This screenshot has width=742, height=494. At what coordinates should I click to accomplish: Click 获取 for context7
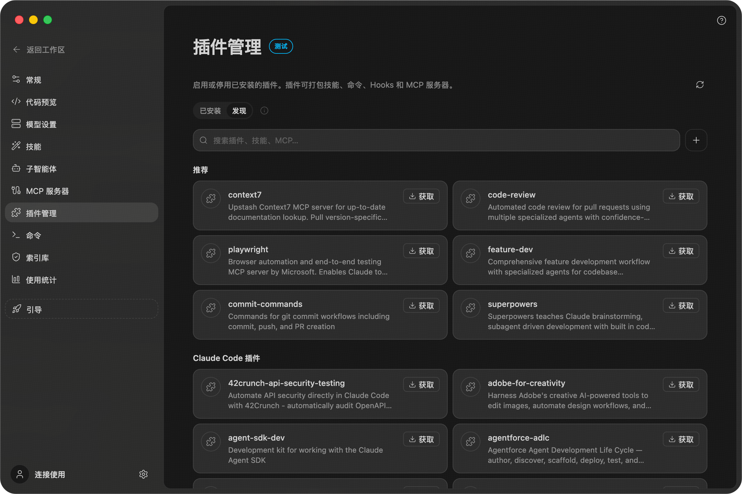pos(421,196)
